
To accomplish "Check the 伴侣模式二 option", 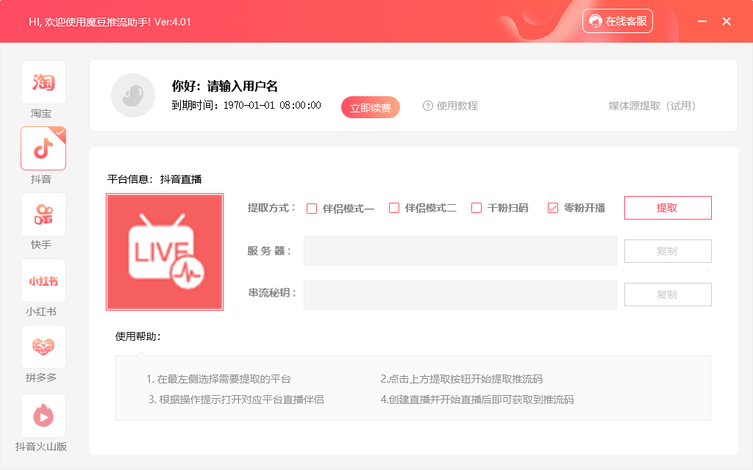I will pyautogui.click(x=395, y=208).
